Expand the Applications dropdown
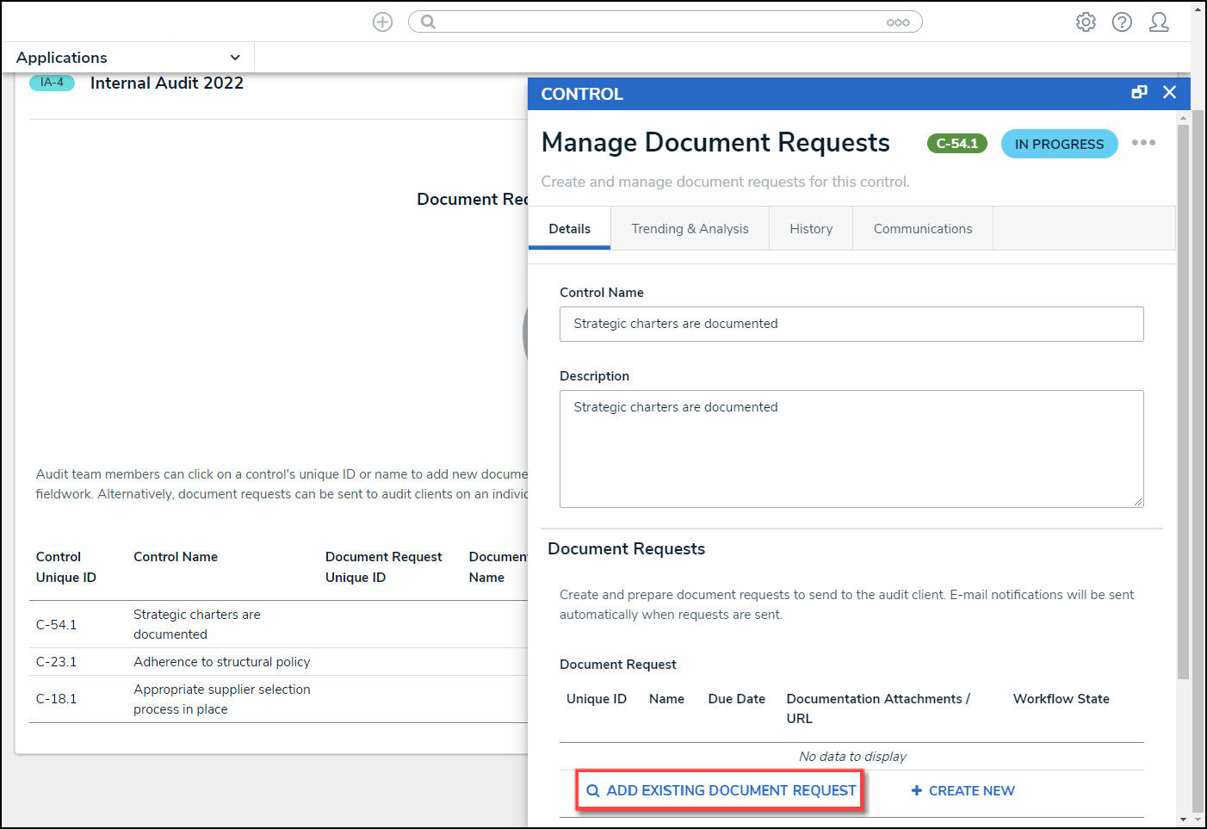The height and width of the screenshot is (829, 1207). pos(234,58)
